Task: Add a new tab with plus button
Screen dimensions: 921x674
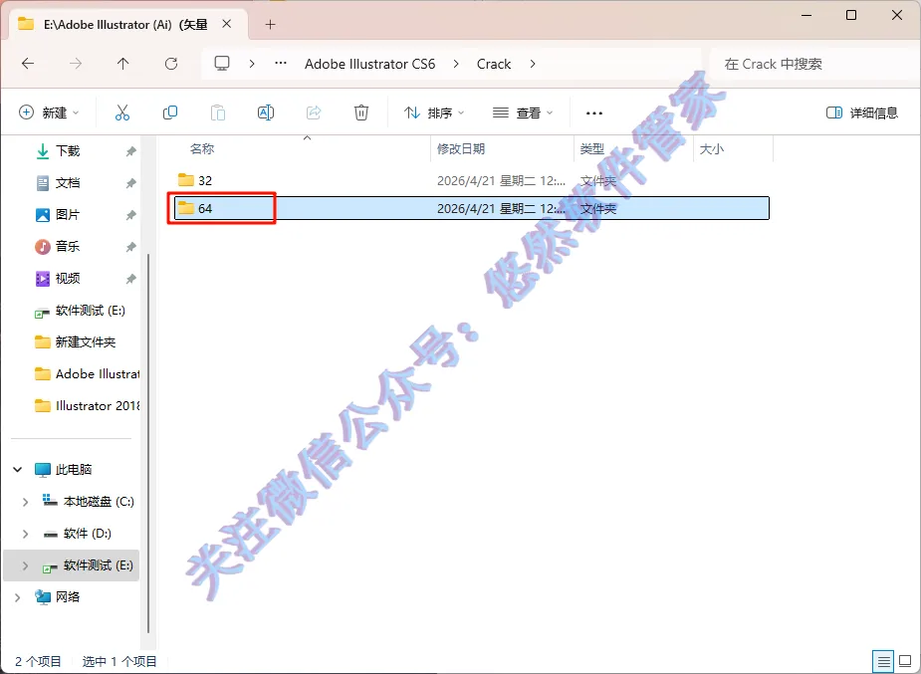Action: pyautogui.click(x=270, y=24)
